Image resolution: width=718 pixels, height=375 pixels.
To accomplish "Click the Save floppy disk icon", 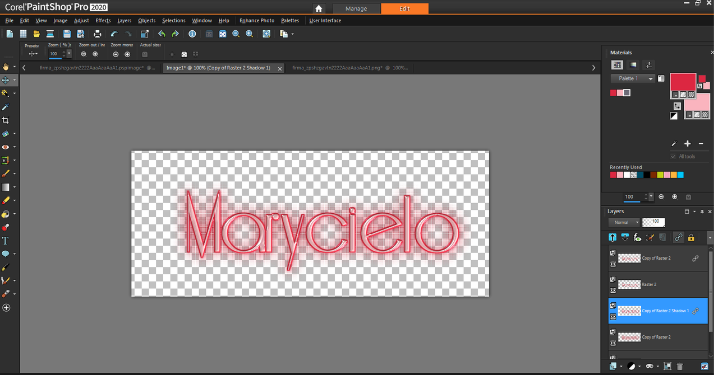I will [x=67, y=34].
